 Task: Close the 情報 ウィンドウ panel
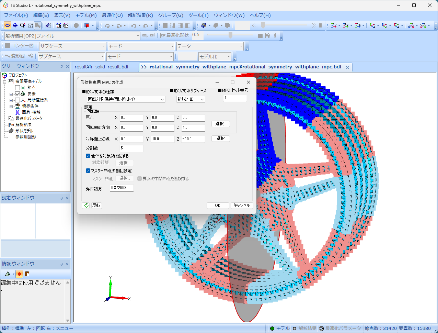(x=67, y=264)
